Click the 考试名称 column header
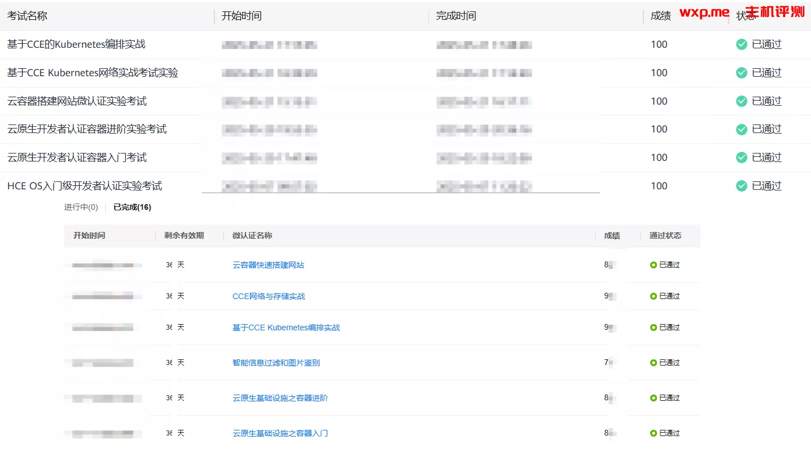 click(x=27, y=16)
